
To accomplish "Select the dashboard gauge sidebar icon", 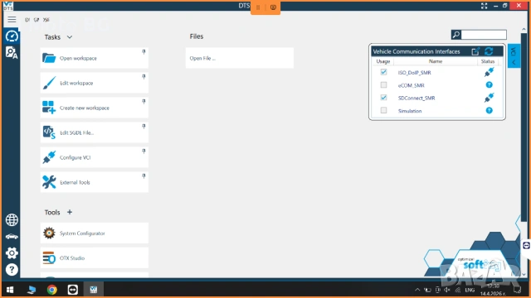I will click(12, 36).
